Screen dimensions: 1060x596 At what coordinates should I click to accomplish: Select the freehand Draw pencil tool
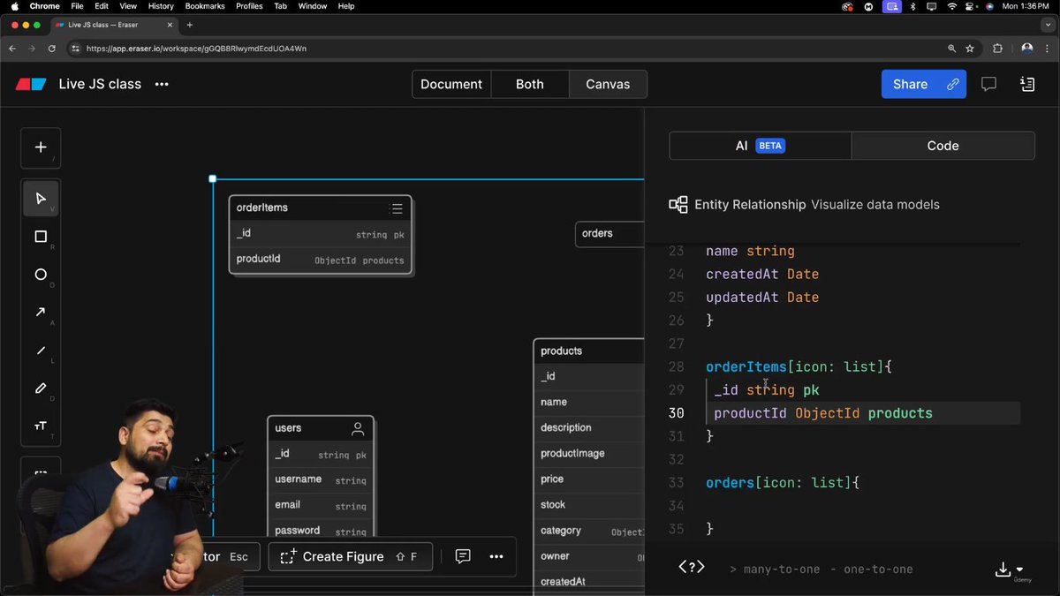click(x=41, y=389)
